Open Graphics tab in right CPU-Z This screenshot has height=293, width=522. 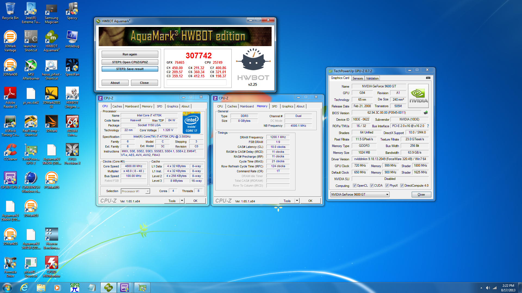click(287, 106)
